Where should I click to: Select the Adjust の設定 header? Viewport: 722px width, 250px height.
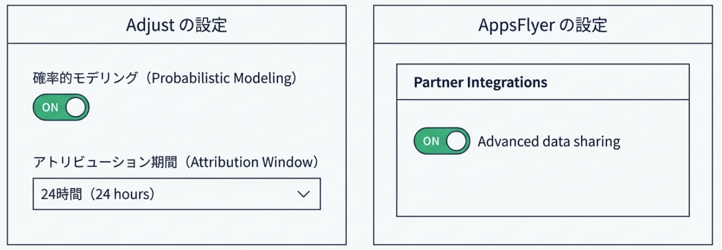pyautogui.click(x=176, y=25)
